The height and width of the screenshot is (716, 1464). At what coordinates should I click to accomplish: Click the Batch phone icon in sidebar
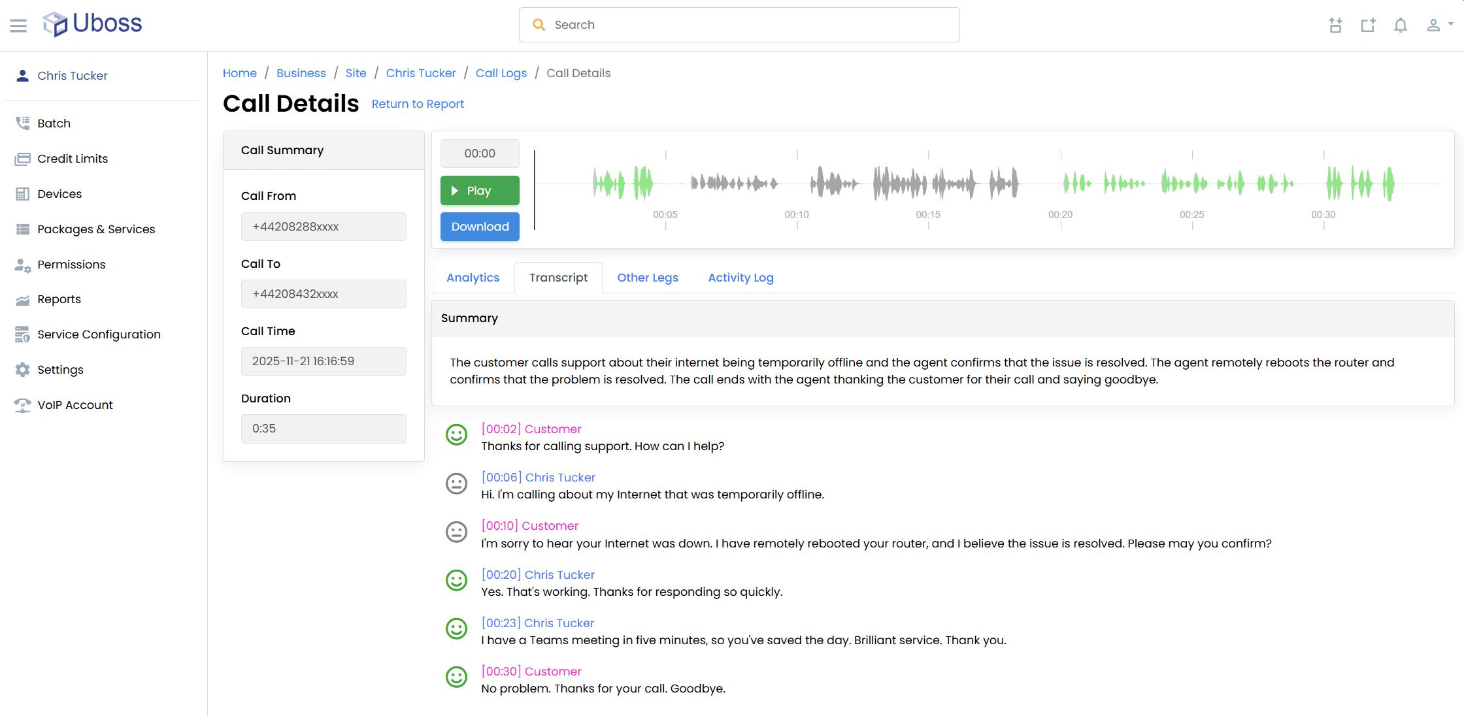pyautogui.click(x=23, y=123)
